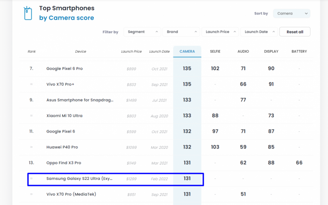Click the Launch Price column header

pyautogui.click(x=131, y=51)
